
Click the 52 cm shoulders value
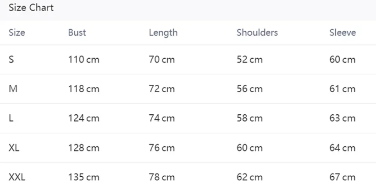249,60
